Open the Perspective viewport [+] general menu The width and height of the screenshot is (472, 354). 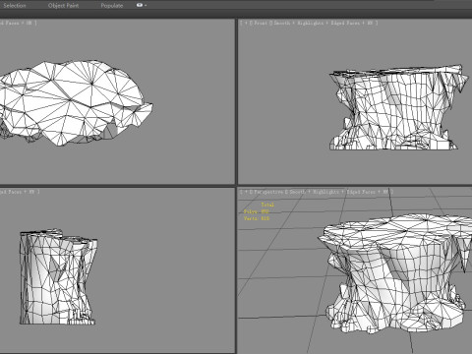click(x=245, y=192)
